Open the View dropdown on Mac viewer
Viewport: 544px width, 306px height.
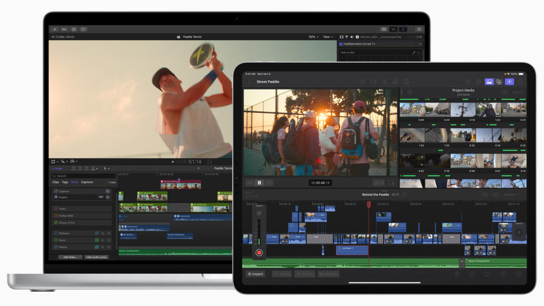coord(328,37)
